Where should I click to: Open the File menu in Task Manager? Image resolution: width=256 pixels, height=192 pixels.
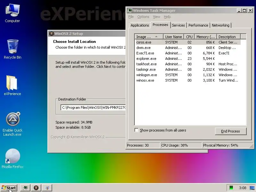[x=131, y=17]
